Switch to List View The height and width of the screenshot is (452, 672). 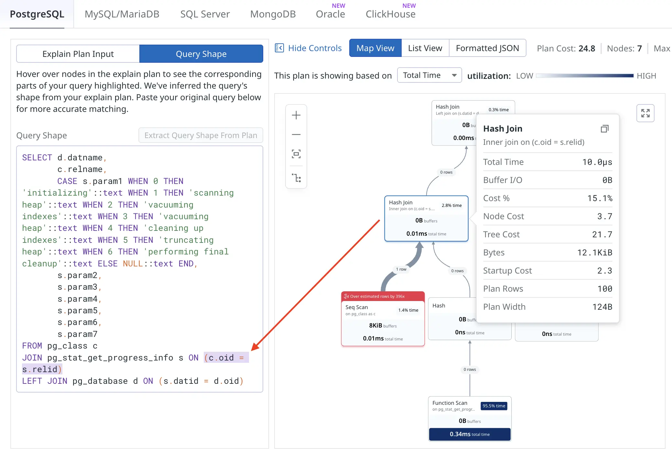click(x=425, y=48)
